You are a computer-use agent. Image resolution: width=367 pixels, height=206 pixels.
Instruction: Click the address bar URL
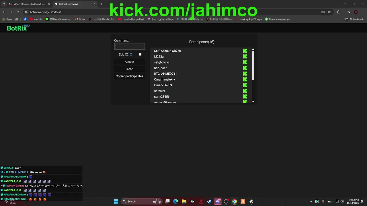[45, 12]
